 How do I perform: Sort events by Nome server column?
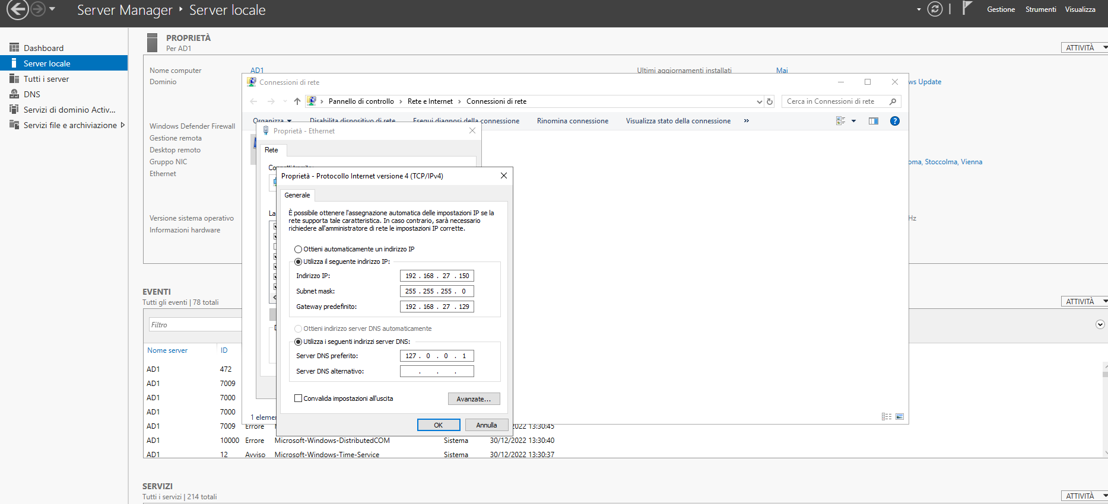pos(167,350)
